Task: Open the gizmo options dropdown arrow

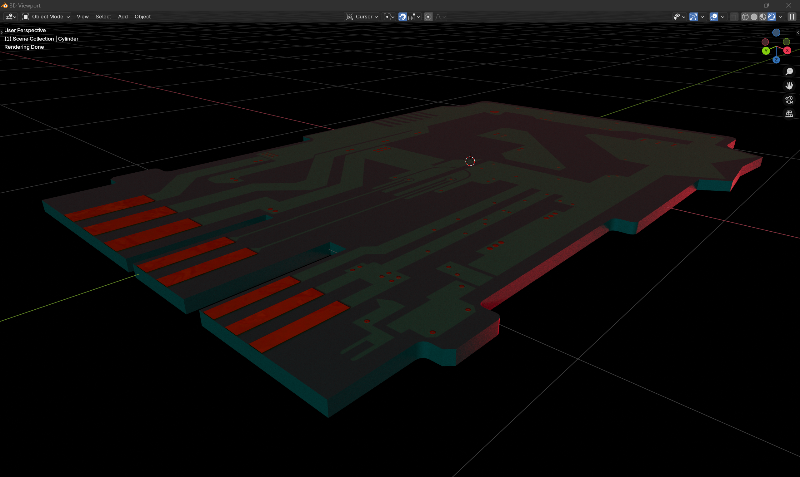Action: pos(702,17)
